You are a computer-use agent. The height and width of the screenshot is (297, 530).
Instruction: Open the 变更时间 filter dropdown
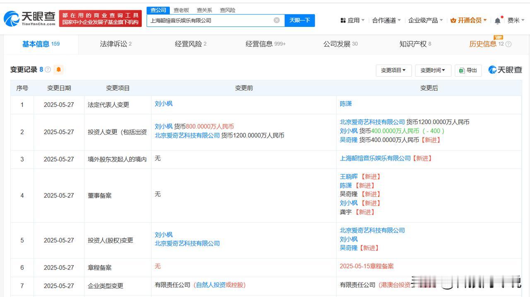433,70
